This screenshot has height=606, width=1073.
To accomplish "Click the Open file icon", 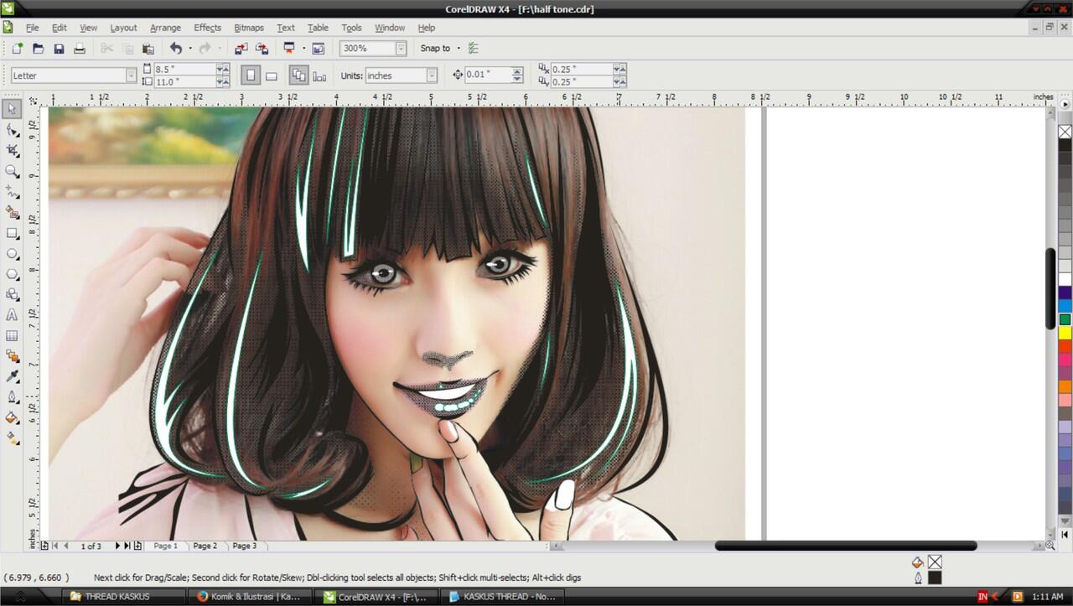I will coord(38,49).
